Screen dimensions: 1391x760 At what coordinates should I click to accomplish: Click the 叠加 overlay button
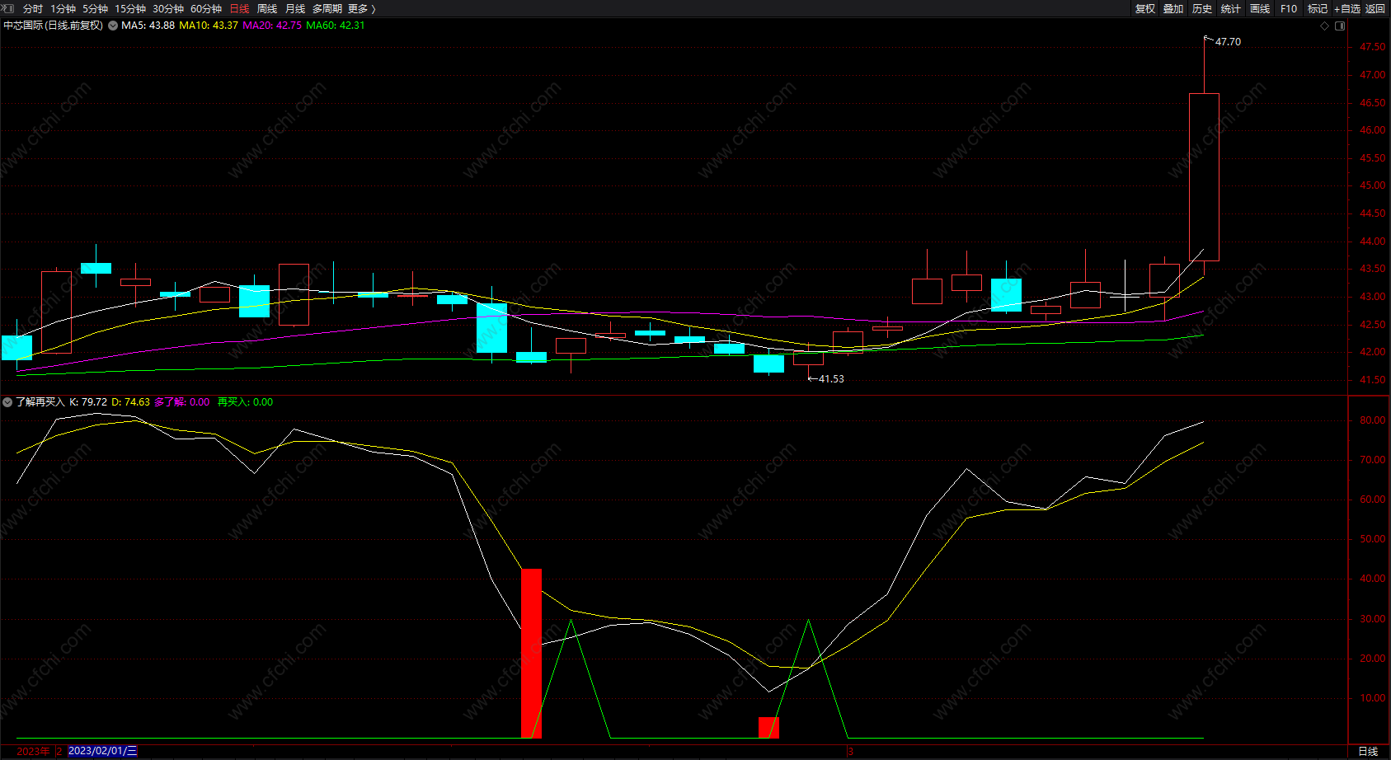point(1173,8)
